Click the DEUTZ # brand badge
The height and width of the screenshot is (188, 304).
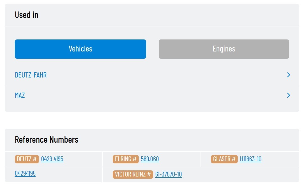point(27,159)
